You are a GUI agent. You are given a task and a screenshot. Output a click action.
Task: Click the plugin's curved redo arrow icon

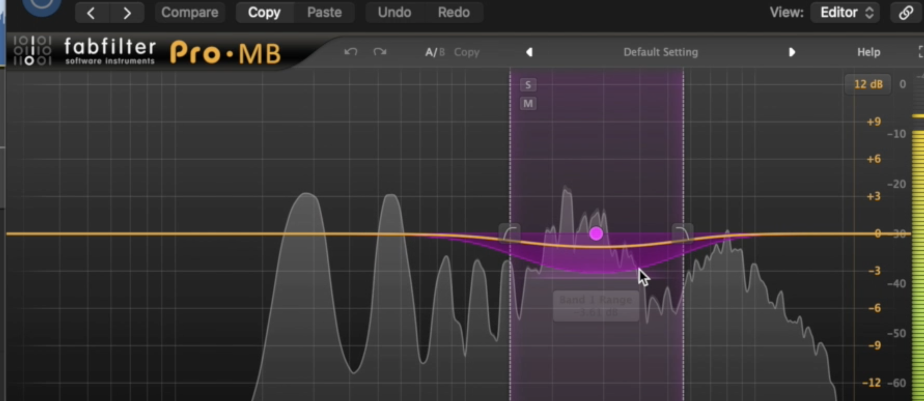point(380,52)
